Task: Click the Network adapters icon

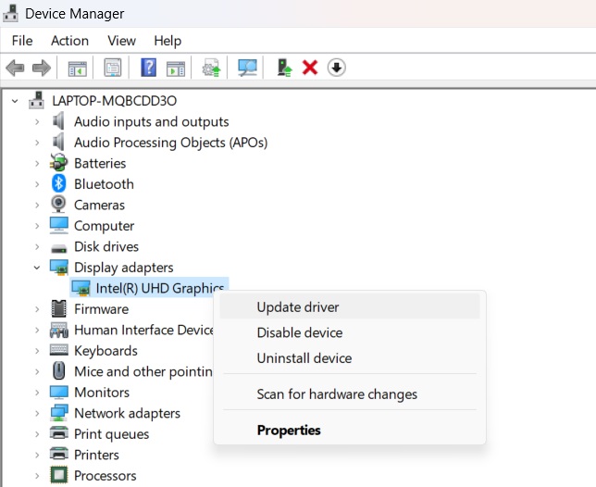Action: pyautogui.click(x=59, y=413)
